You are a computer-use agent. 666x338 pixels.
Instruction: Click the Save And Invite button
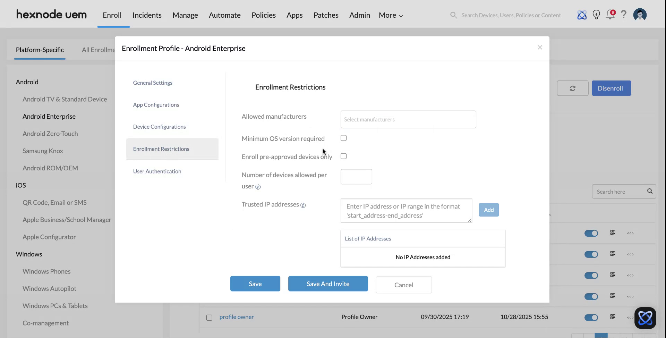327,284
